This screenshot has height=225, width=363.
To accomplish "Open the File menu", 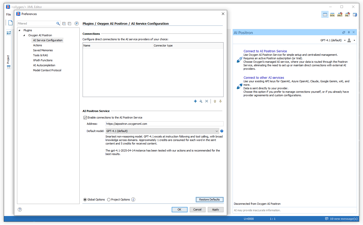I will [x=9, y=14].
